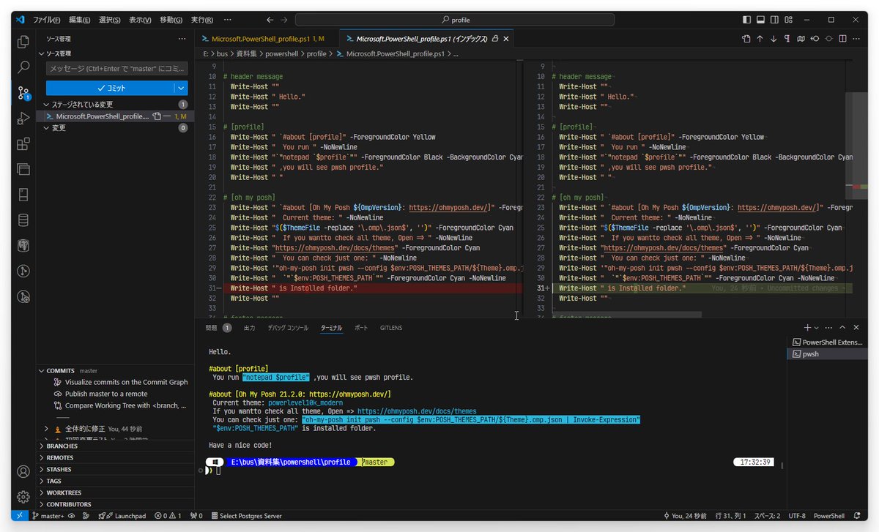Open the 編集(E) menu
879x532 pixels.
click(80, 20)
